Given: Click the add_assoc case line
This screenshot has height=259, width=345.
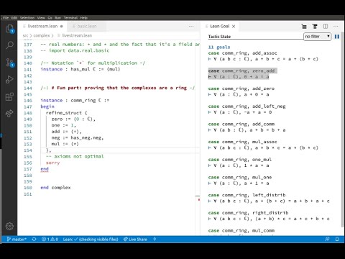Looking at the screenshot, I should coord(242,53).
